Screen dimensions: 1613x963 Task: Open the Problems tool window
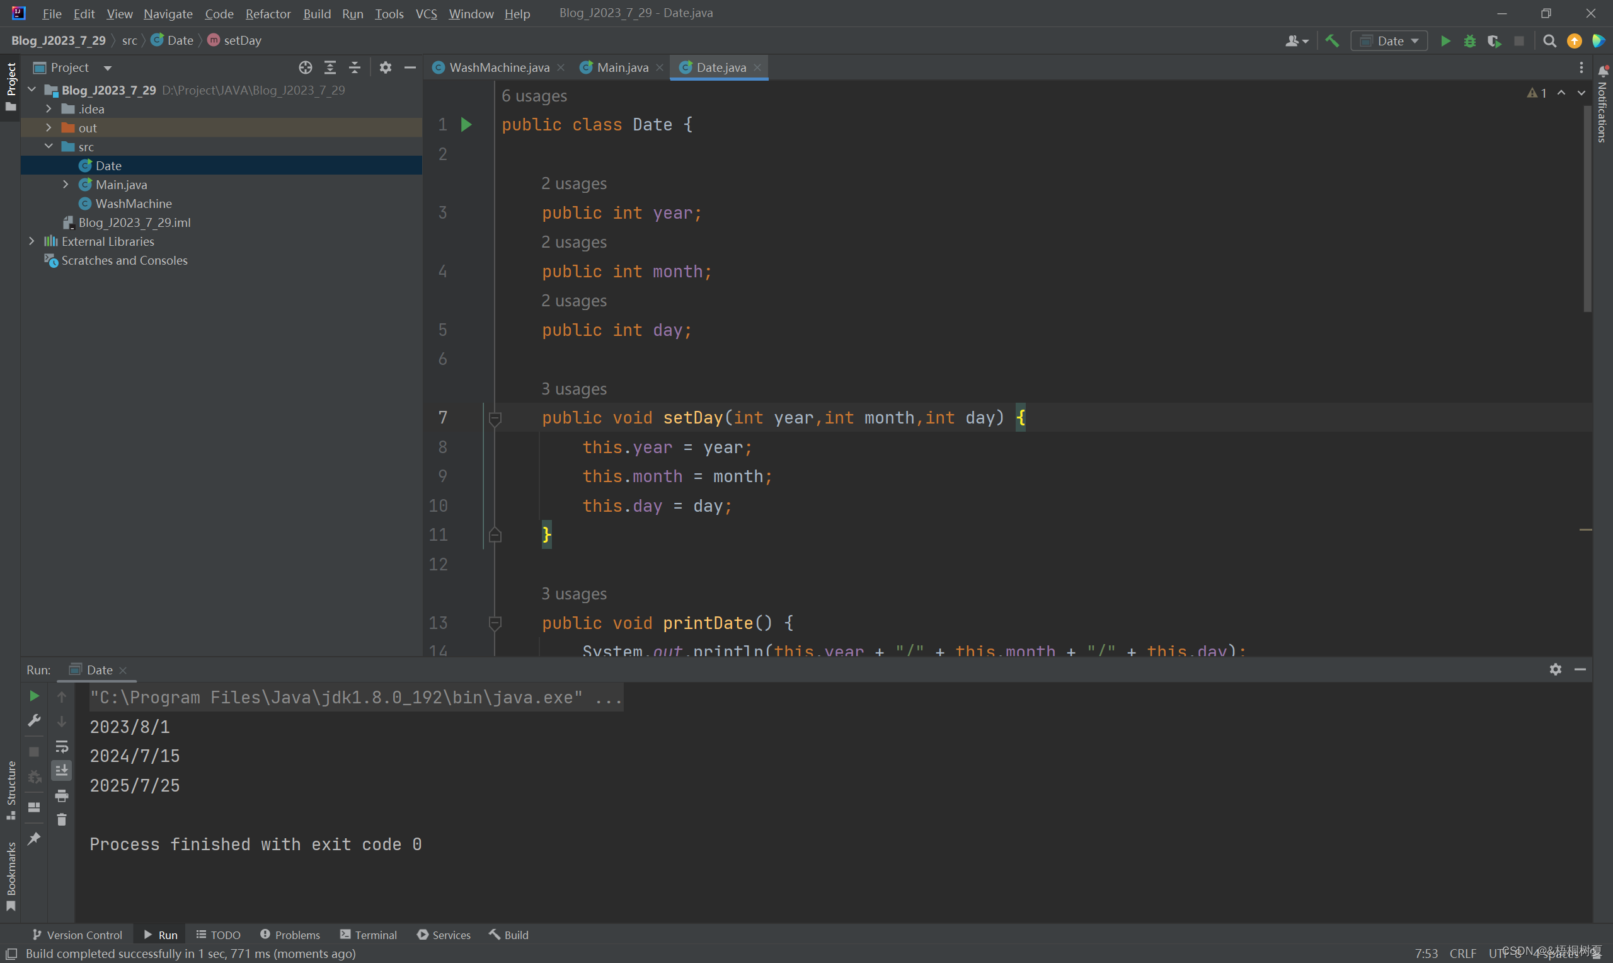click(290, 935)
